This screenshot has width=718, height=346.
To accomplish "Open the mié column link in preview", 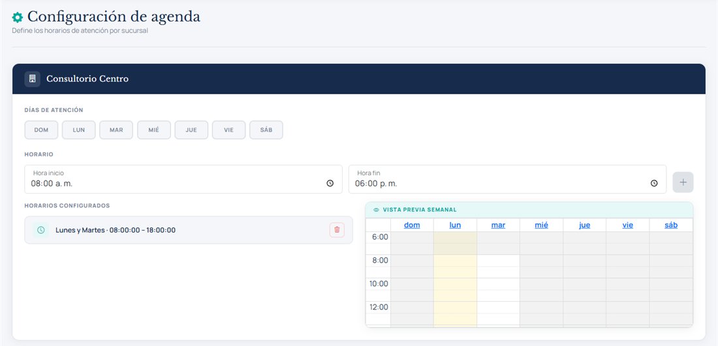I will point(541,225).
